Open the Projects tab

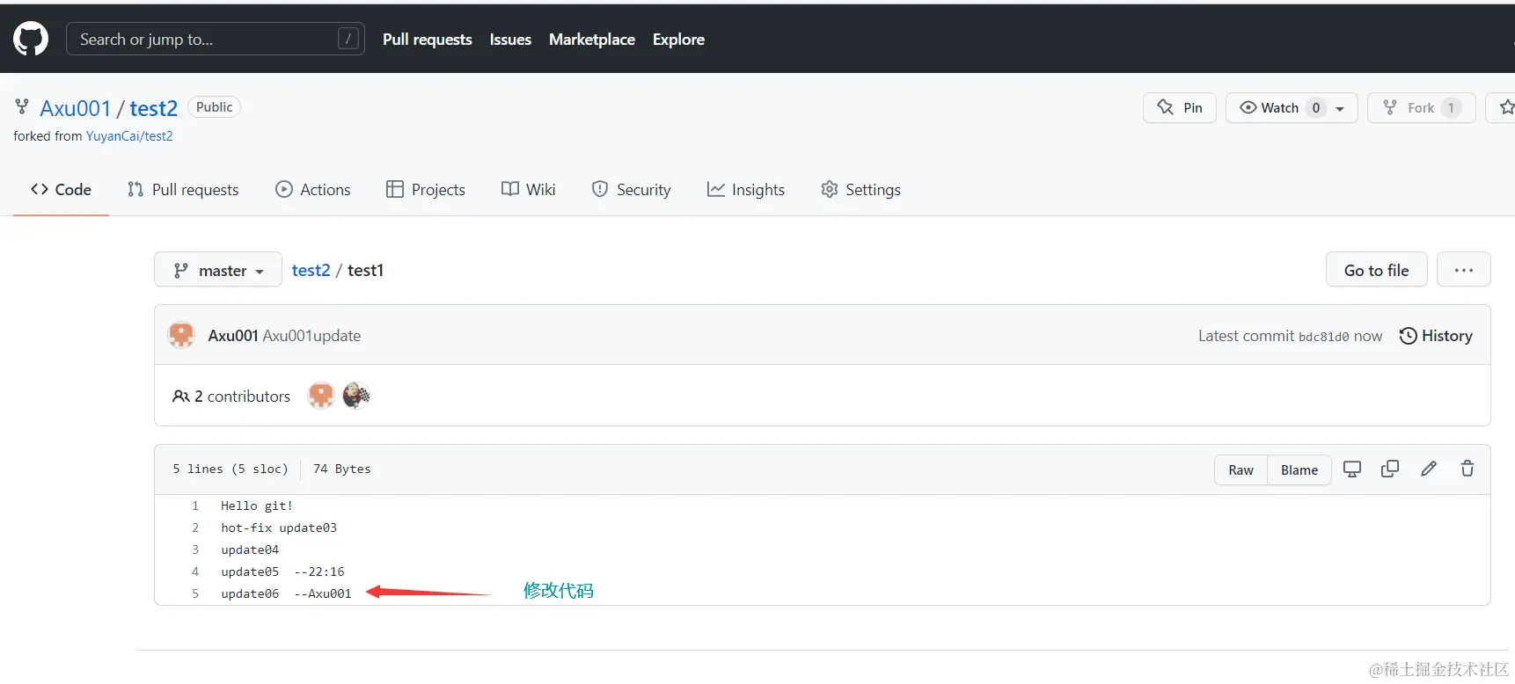(426, 189)
